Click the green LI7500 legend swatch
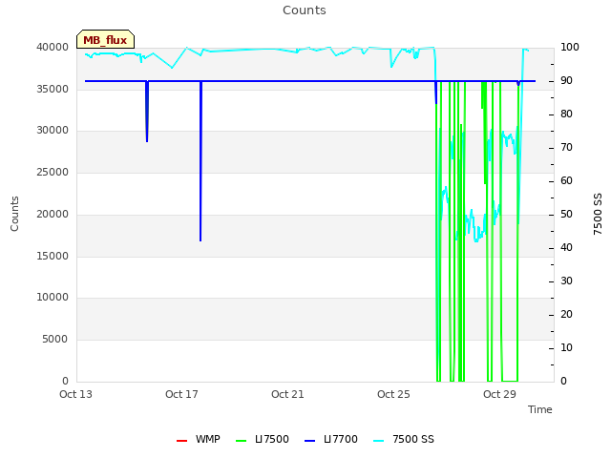Image resolution: width=611 pixels, height=458 pixels. (242, 441)
